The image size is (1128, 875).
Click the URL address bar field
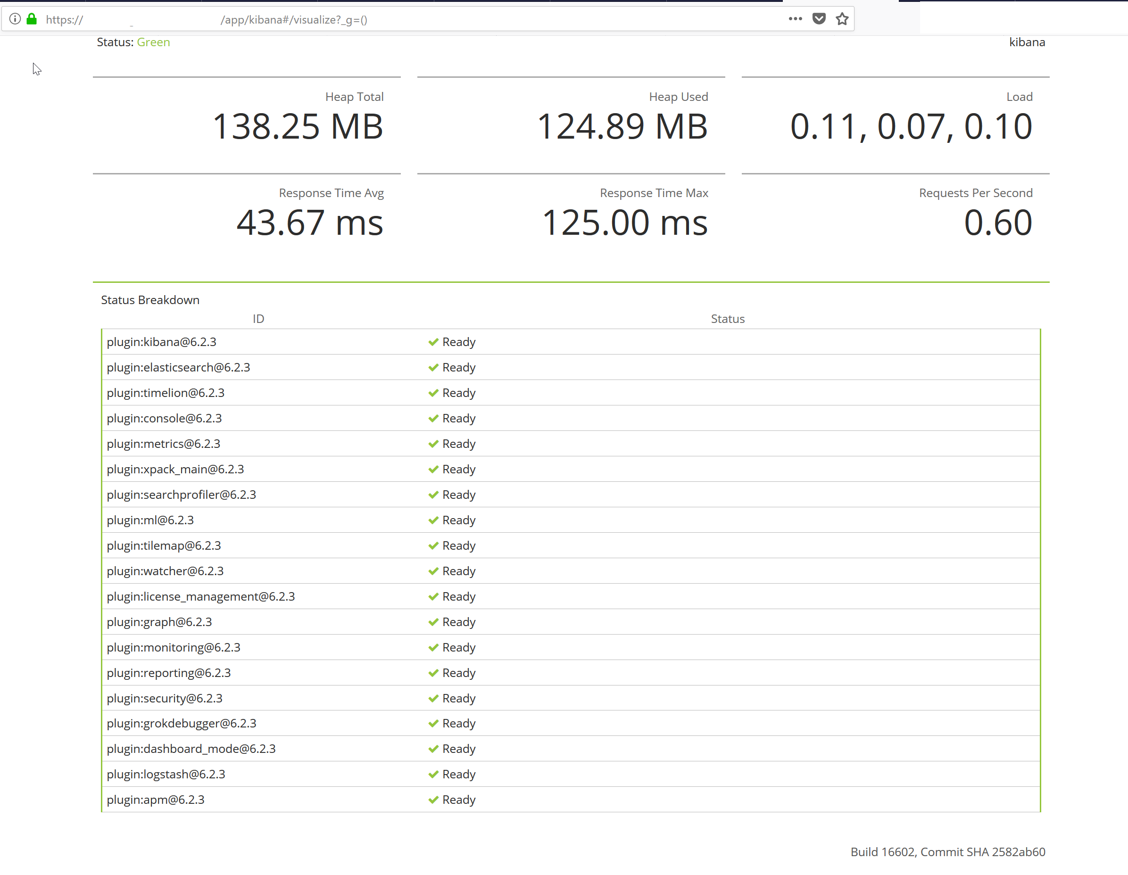pyautogui.click(x=413, y=20)
